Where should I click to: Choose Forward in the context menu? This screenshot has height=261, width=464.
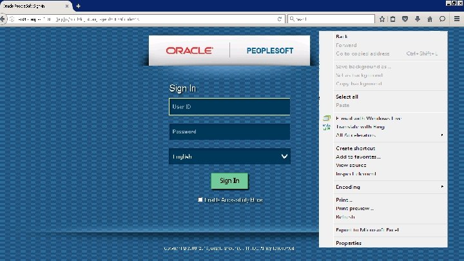click(346, 45)
